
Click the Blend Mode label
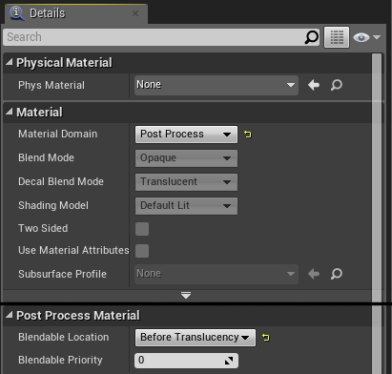[x=46, y=157]
